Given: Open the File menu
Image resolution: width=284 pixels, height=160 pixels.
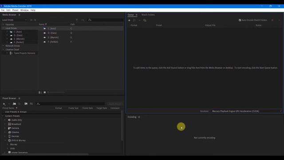Looking at the screenshot, I should pos(3,10).
